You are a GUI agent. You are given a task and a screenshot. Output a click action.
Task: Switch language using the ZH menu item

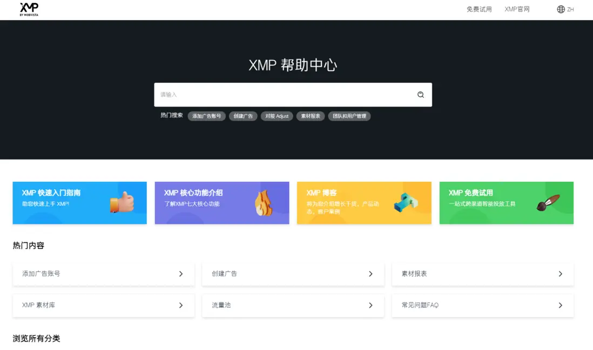click(571, 9)
